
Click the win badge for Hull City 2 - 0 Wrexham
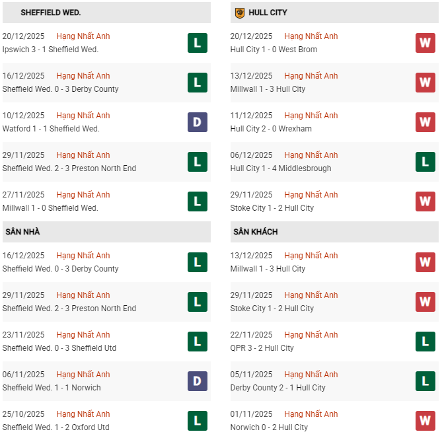425,122
